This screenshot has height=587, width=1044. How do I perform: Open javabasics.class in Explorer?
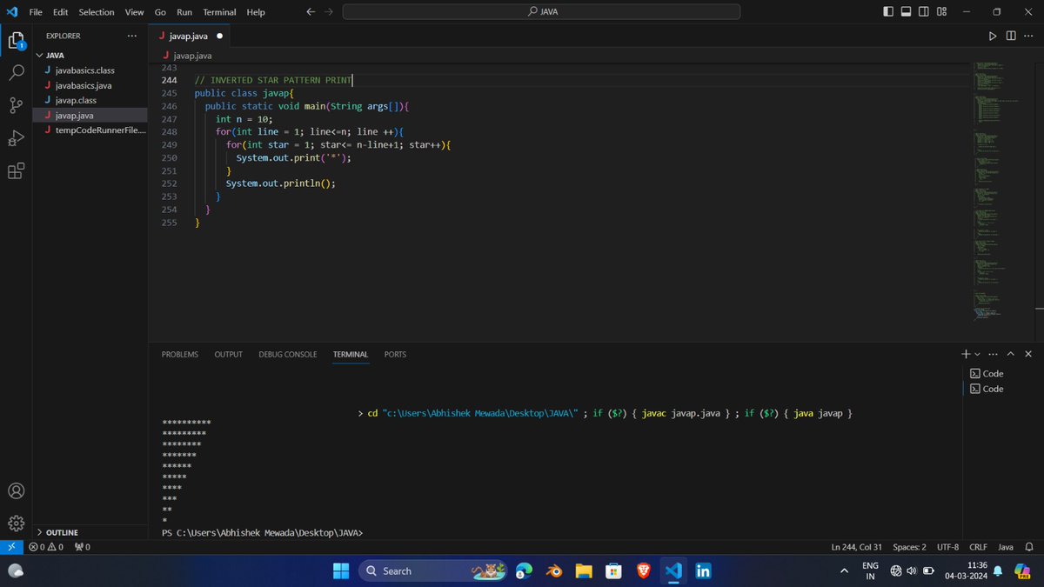pyautogui.click(x=91, y=70)
